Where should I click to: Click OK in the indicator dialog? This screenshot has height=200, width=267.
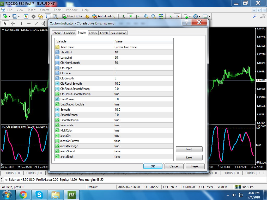click(x=153, y=166)
